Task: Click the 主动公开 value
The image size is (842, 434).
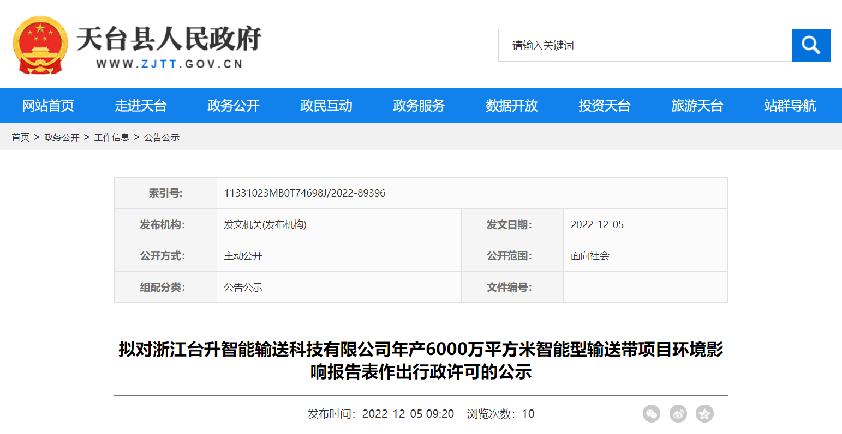Action: (x=243, y=255)
